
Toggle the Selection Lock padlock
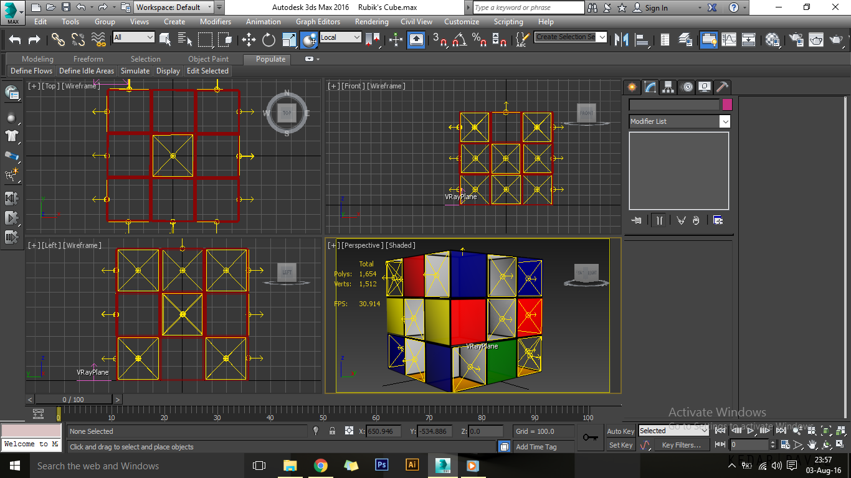(332, 431)
